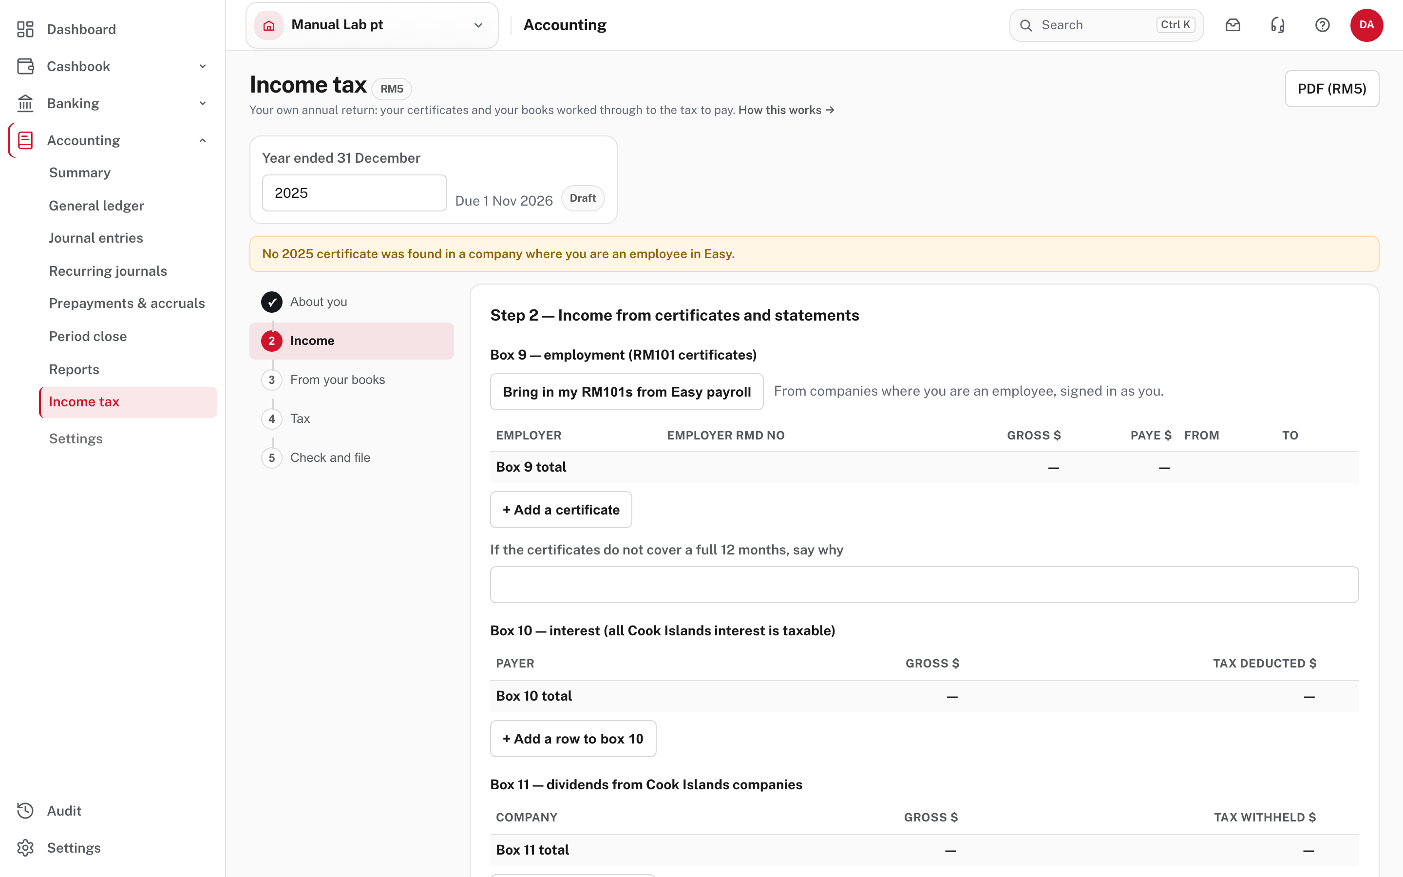Screen dimensions: 1403x877
Task: Go to Summary in Accounting
Action: pyautogui.click(x=79, y=173)
